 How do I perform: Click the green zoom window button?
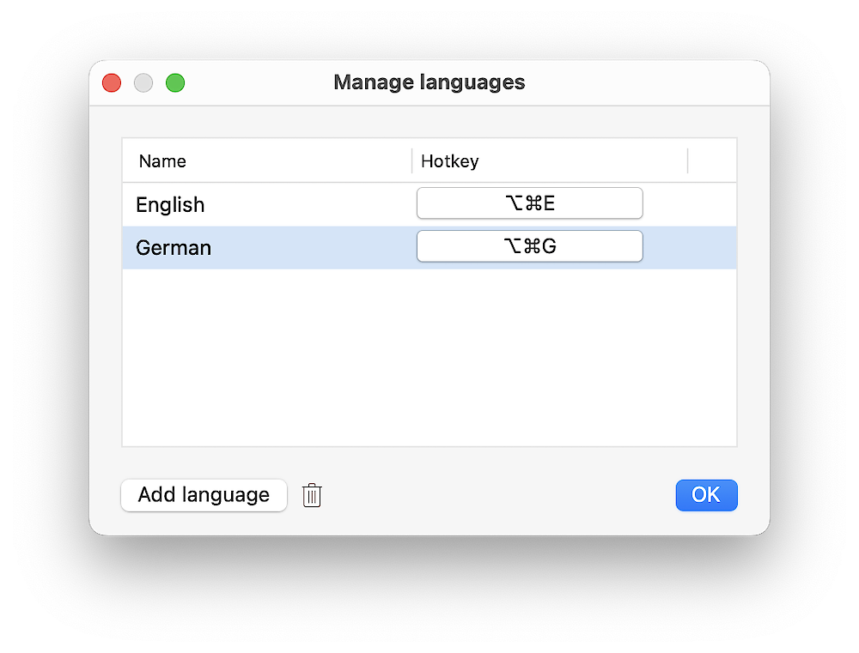click(175, 83)
